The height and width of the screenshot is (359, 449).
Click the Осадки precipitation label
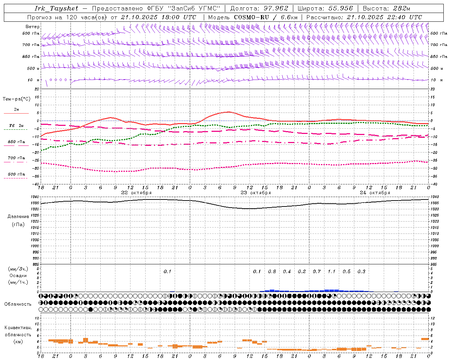(x=18, y=276)
